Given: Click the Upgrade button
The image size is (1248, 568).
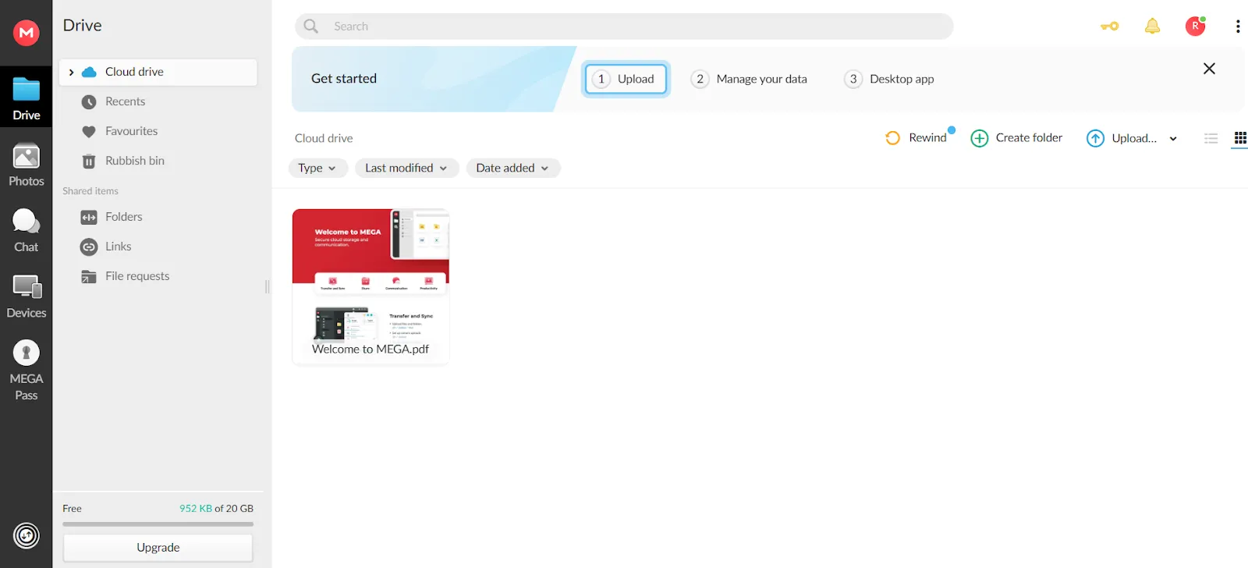Looking at the screenshot, I should (158, 548).
